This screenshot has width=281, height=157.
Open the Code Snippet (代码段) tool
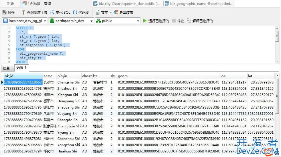click(x=75, y=13)
